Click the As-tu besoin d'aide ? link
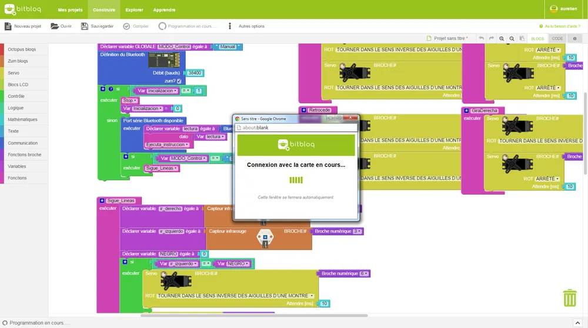The image size is (588, 328). point(560,26)
